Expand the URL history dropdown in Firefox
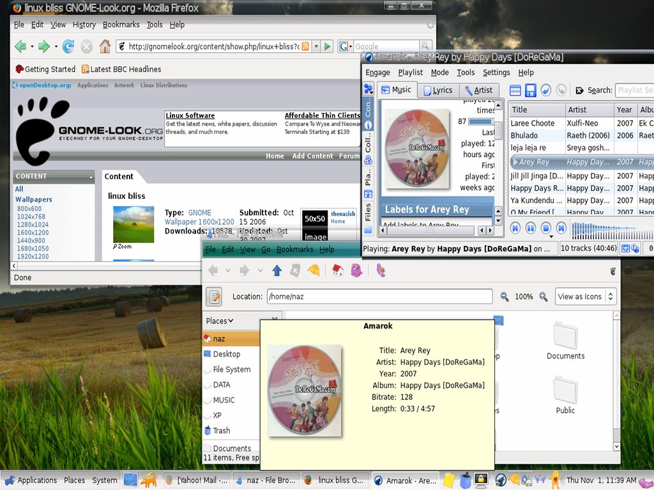The height and width of the screenshot is (490, 654). coord(316,46)
